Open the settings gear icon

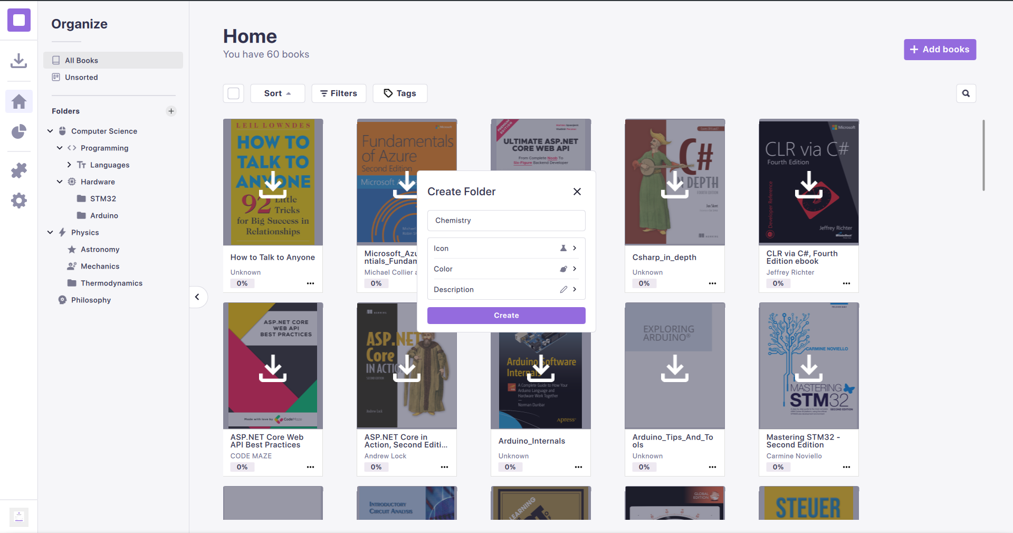(x=18, y=201)
